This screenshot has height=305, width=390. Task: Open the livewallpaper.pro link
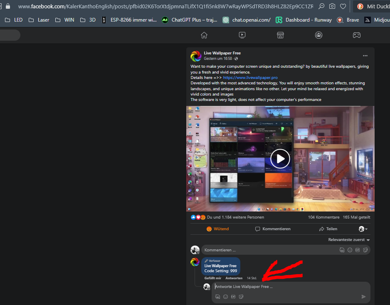tap(250, 78)
